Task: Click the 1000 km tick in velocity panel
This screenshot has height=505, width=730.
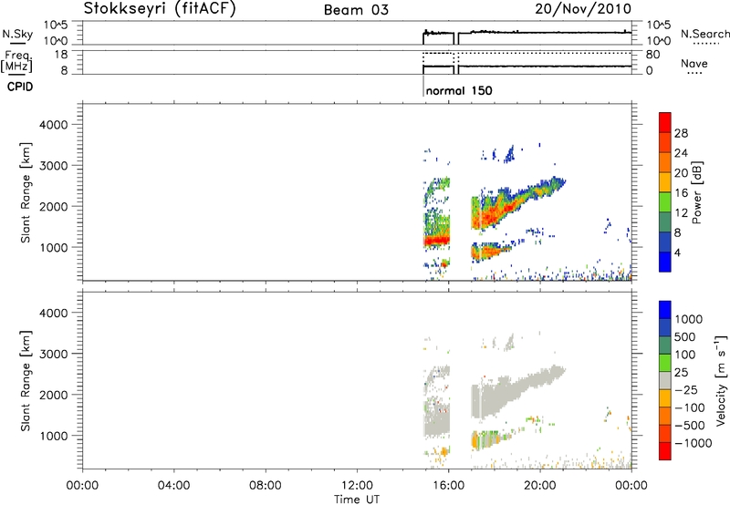Action: [x=54, y=436]
